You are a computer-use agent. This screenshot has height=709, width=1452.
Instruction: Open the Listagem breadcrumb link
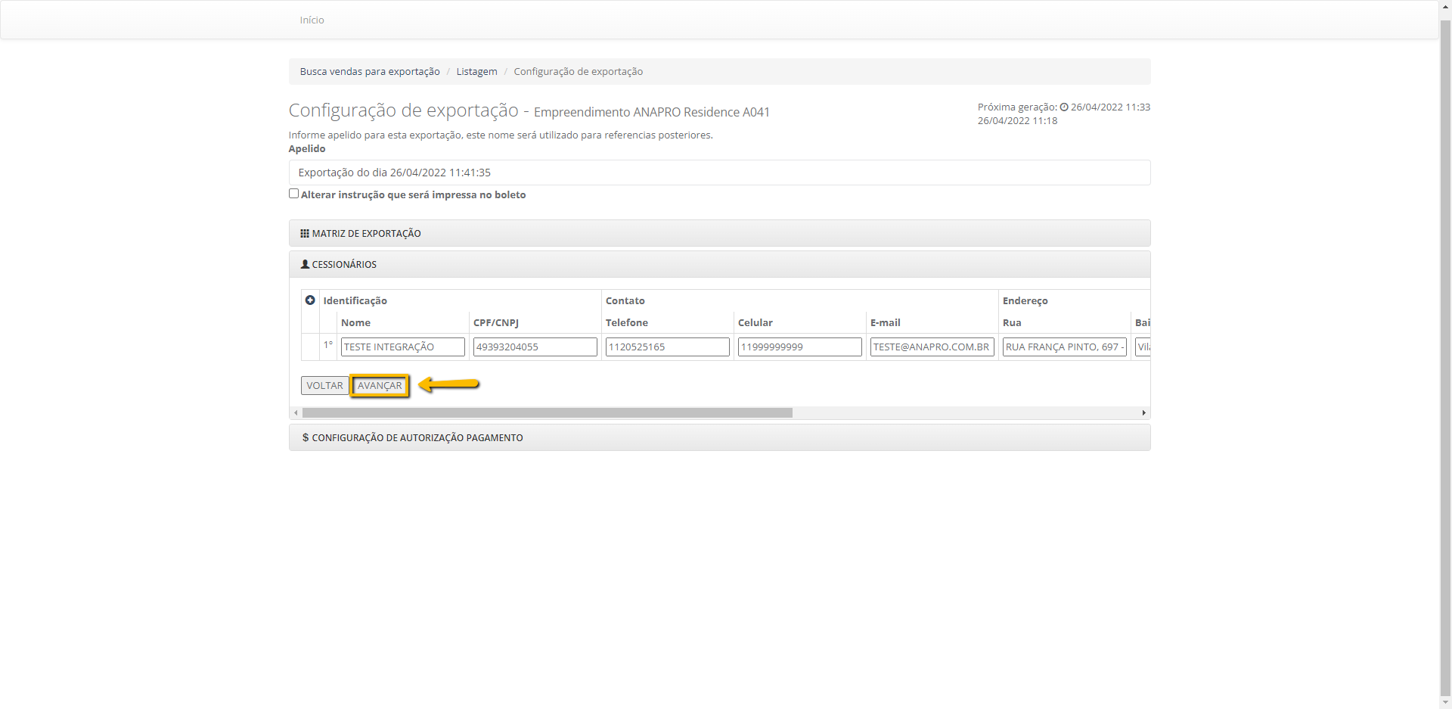pos(476,72)
